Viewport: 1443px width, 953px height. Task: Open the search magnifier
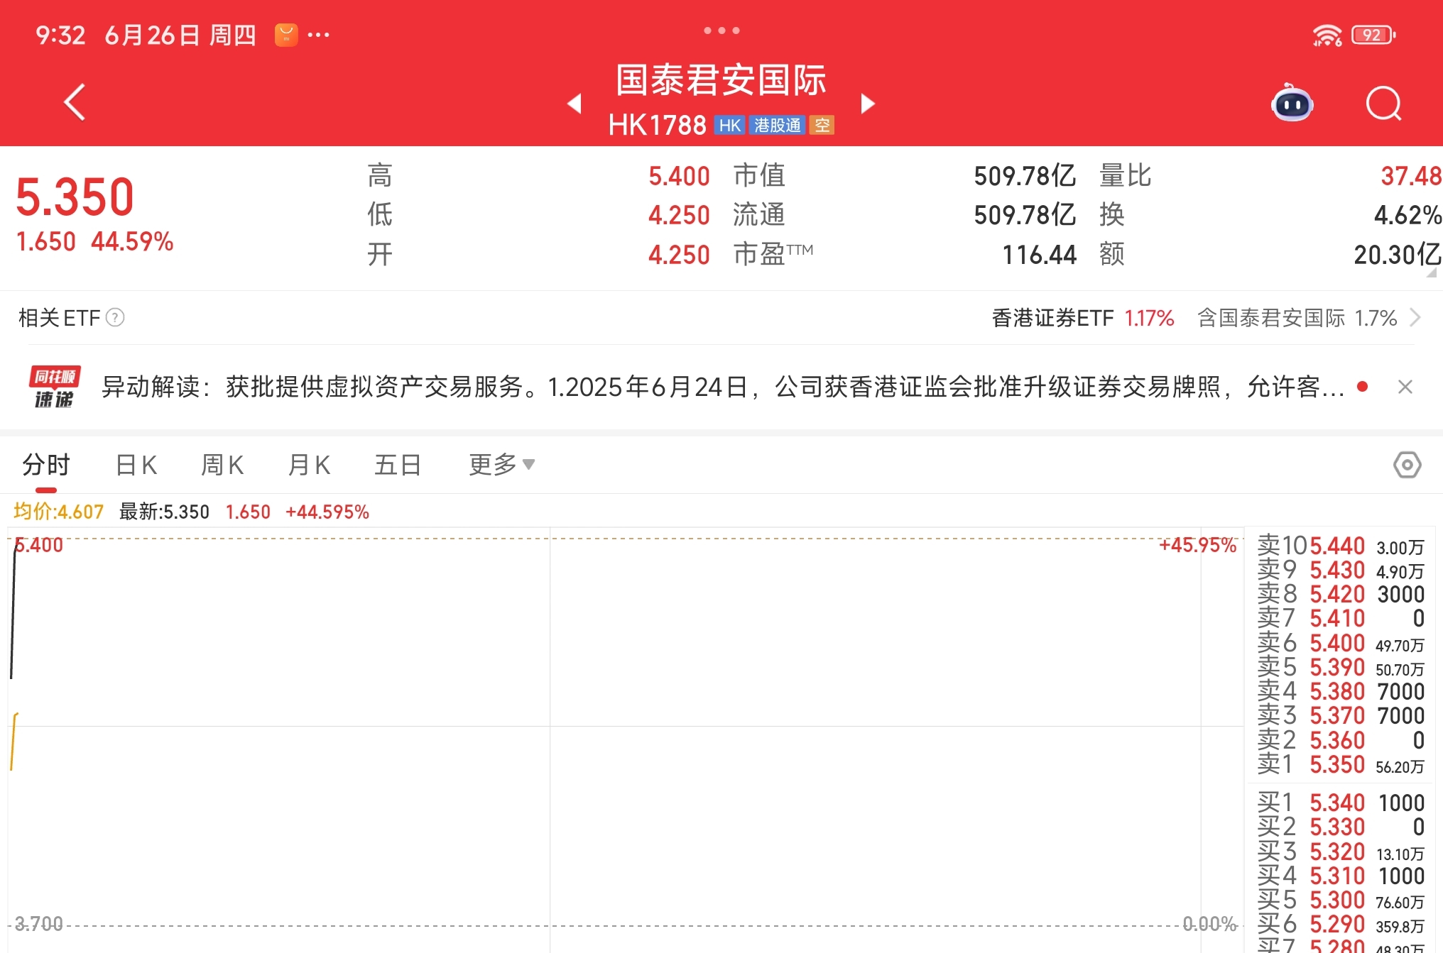click(x=1383, y=104)
